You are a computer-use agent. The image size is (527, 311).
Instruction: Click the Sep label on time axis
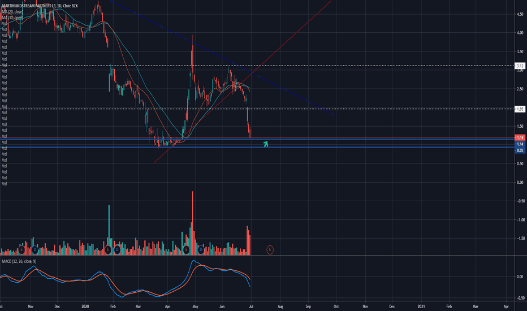[308, 306]
